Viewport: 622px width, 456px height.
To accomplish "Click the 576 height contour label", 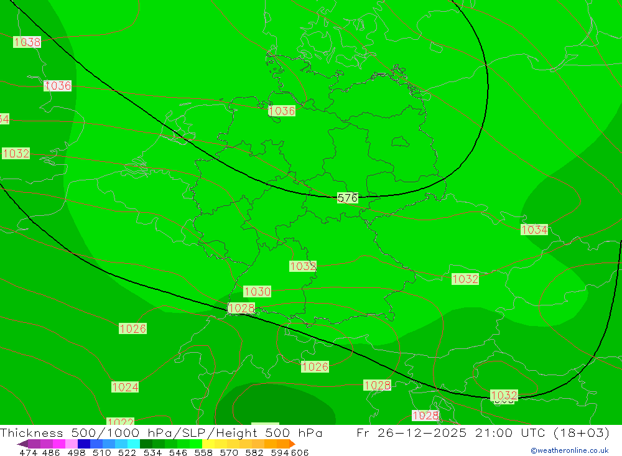I will [x=348, y=198].
